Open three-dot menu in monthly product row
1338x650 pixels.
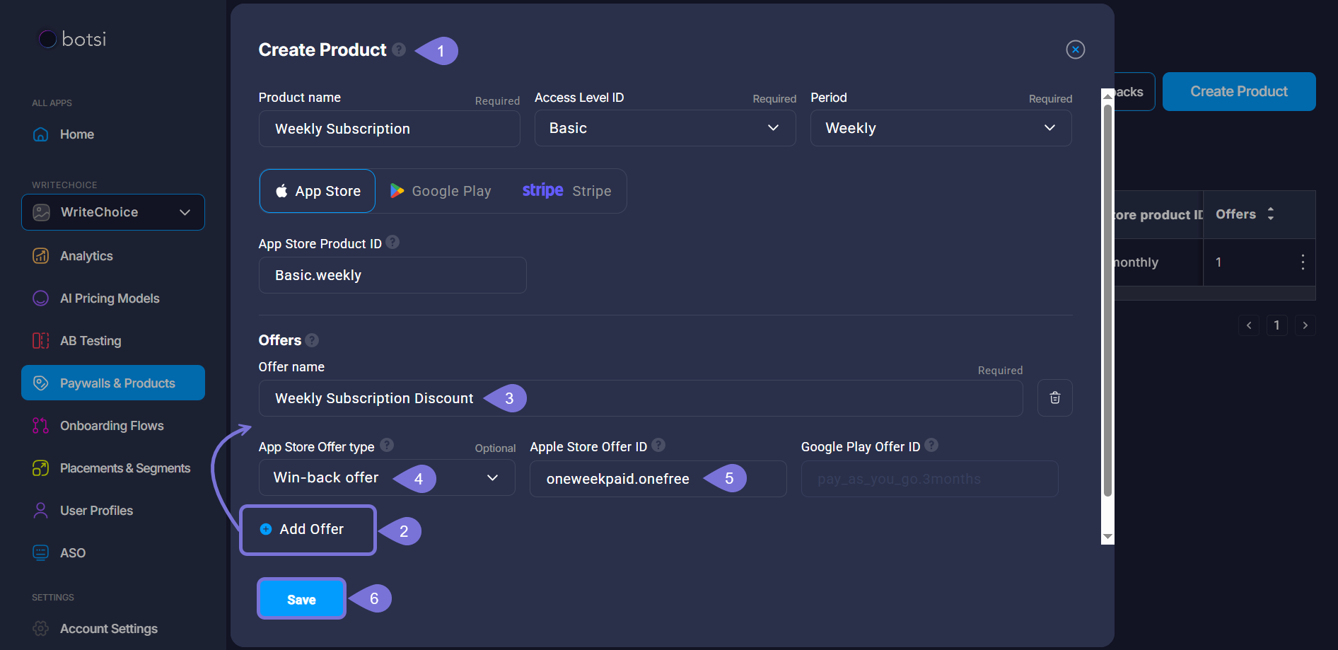1302,262
